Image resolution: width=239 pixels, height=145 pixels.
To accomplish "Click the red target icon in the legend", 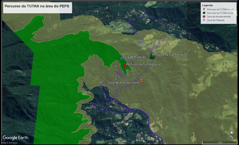I will coord(204,17).
